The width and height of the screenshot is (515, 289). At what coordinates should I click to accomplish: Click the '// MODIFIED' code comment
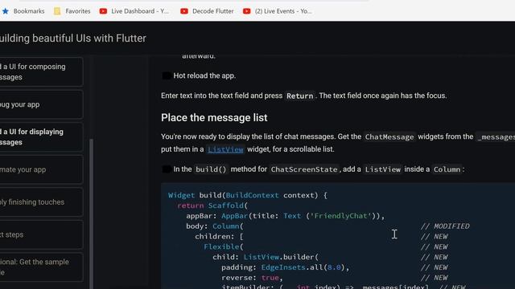click(x=445, y=226)
